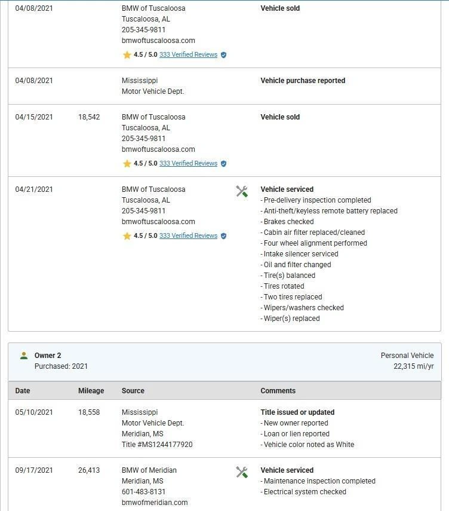Viewport: 449px width, 511px height.
Task: Visit the bmwofmeridian.com website
Action: pos(155,503)
